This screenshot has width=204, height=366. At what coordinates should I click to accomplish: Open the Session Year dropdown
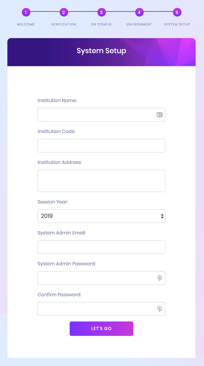tap(98, 216)
